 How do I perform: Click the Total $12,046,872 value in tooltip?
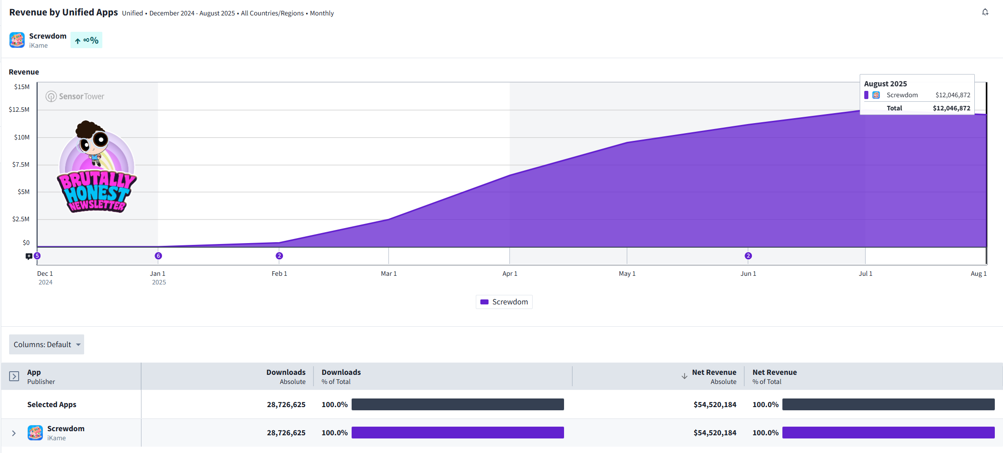(x=951, y=108)
